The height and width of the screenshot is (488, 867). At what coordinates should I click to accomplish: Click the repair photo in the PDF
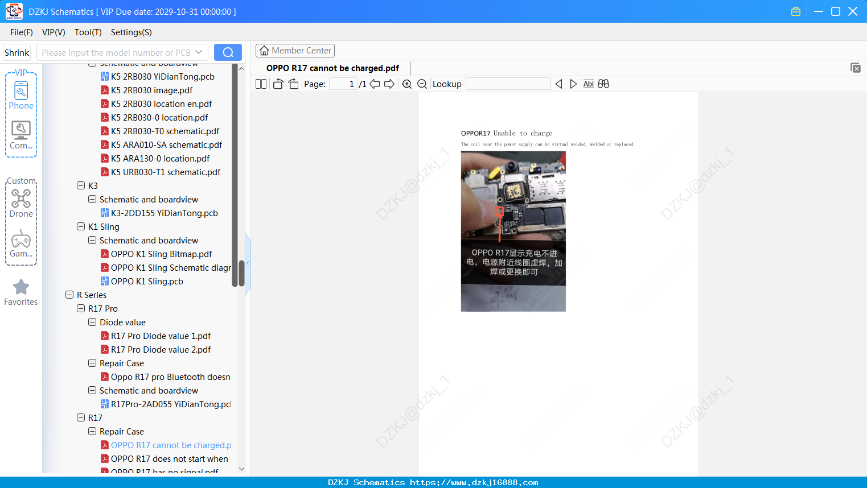tap(513, 231)
